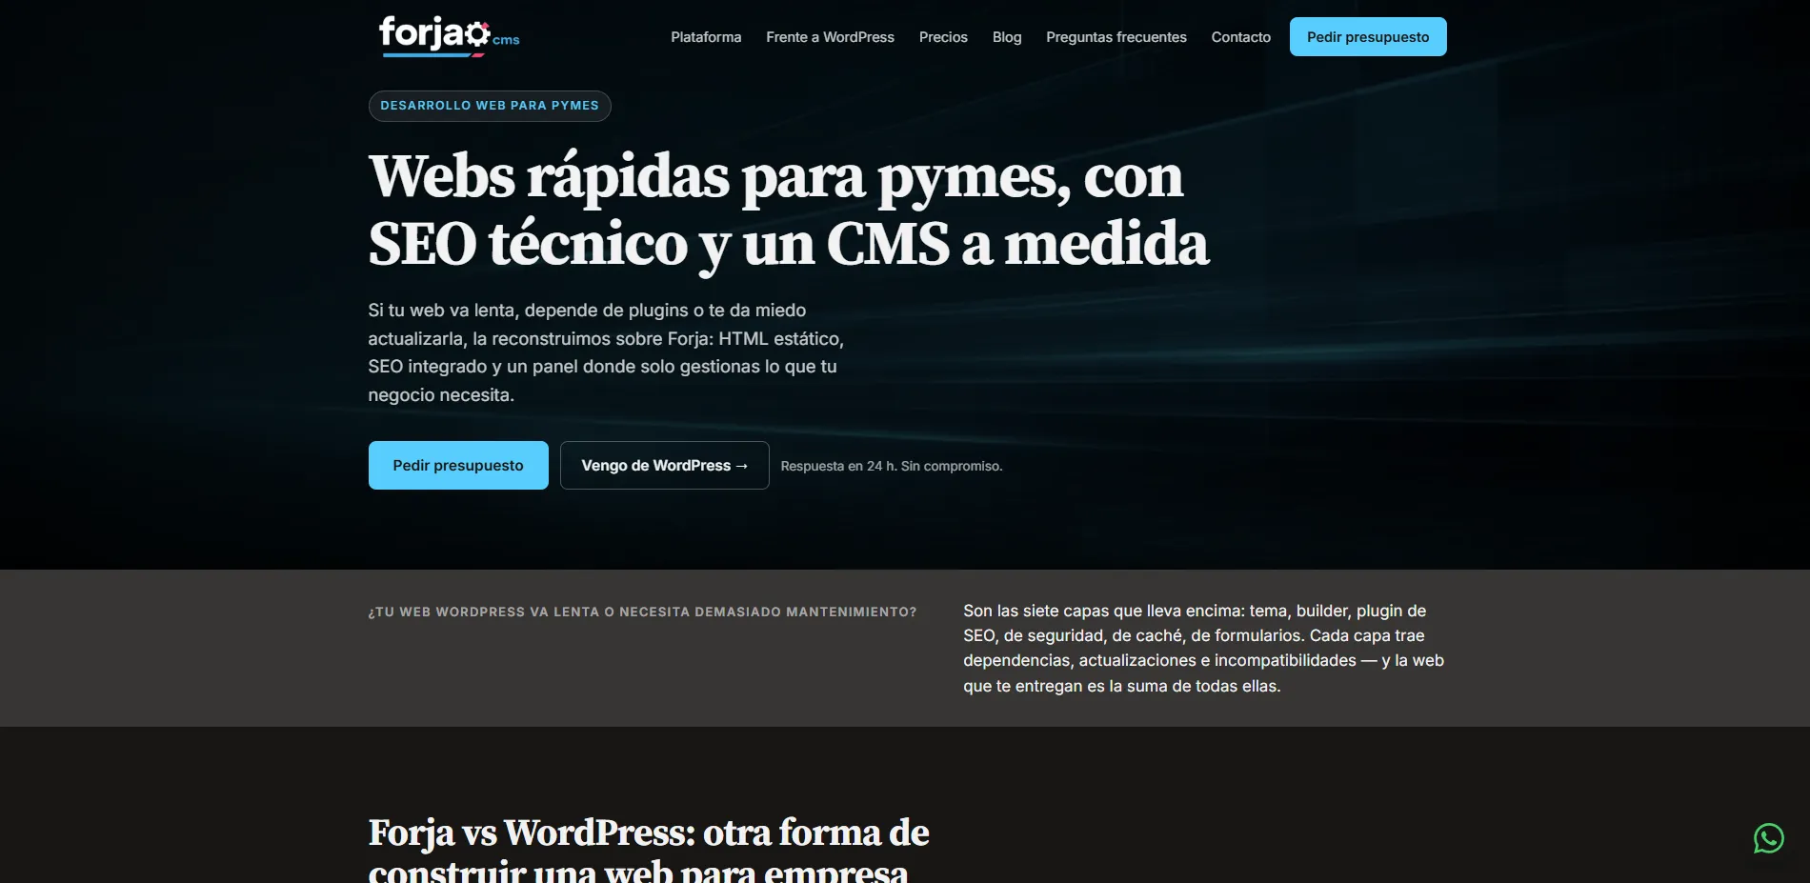This screenshot has width=1810, height=883.
Task: Click the Desarrollo web para pymes badge
Action: pyautogui.click(x=490, y=106)
